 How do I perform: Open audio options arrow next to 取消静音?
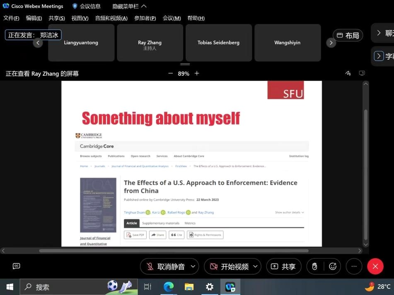[x=193, y=266]
